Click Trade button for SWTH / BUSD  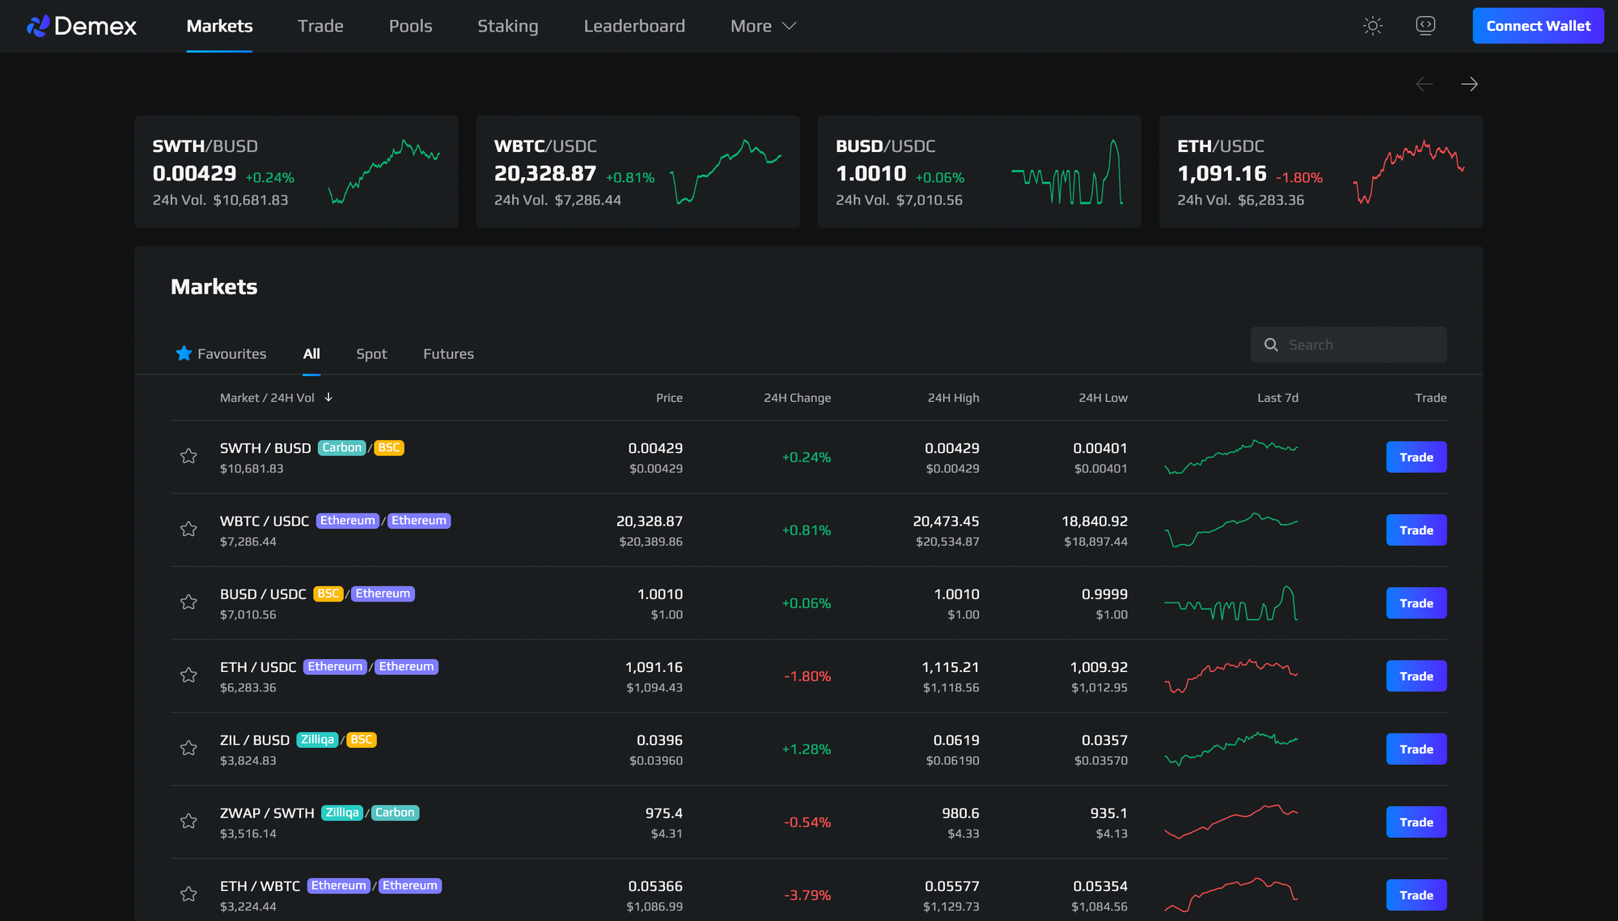[1417, 457]
